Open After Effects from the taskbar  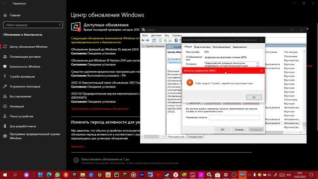[x=142, y=175]
